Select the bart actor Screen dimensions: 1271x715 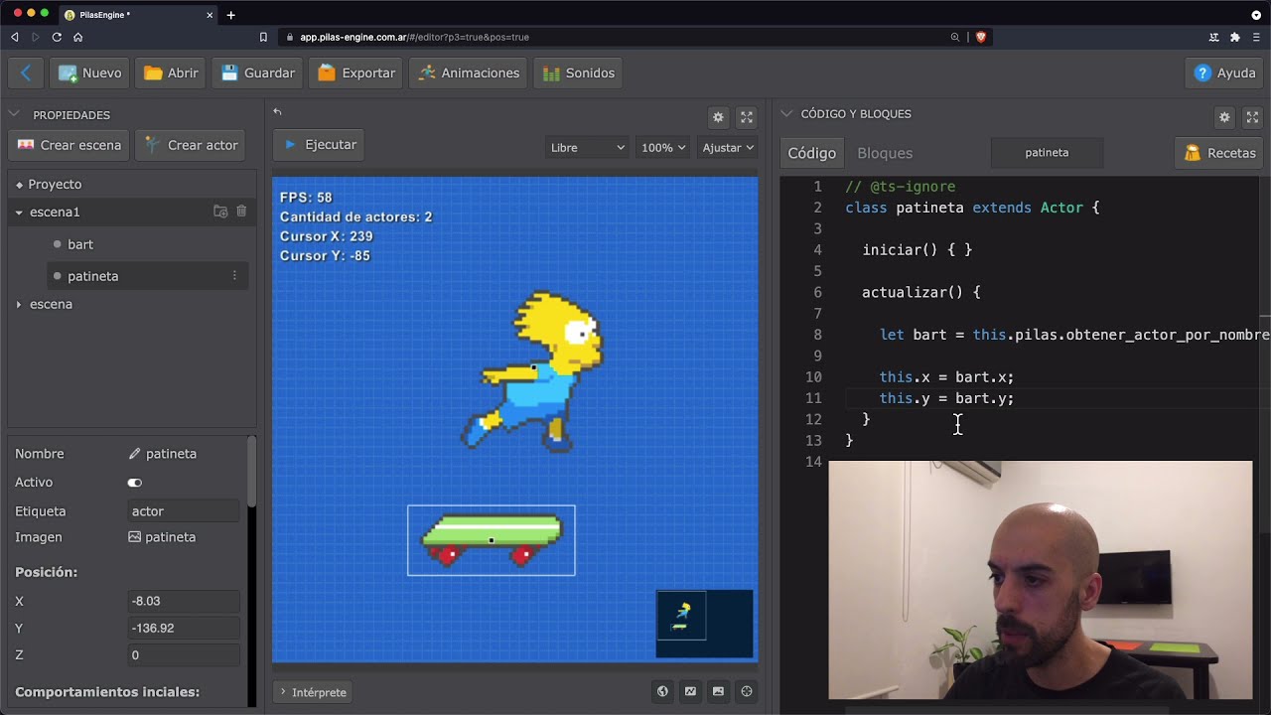click(80, 244)
